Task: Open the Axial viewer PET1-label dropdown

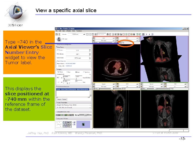Action: (x=105, y=41)
